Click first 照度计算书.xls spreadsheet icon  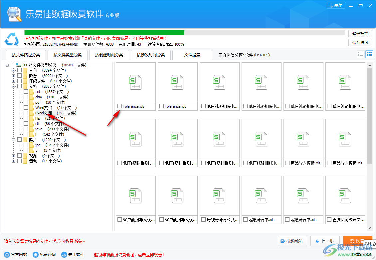click(262, 196)
